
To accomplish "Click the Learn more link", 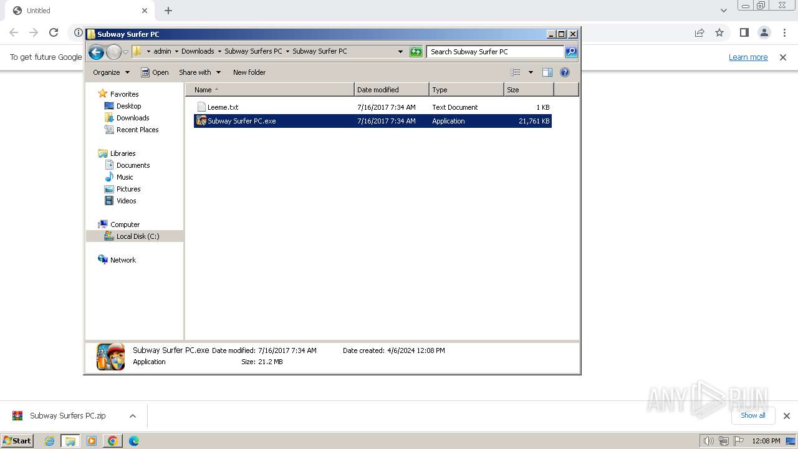I will pos(748,57).
